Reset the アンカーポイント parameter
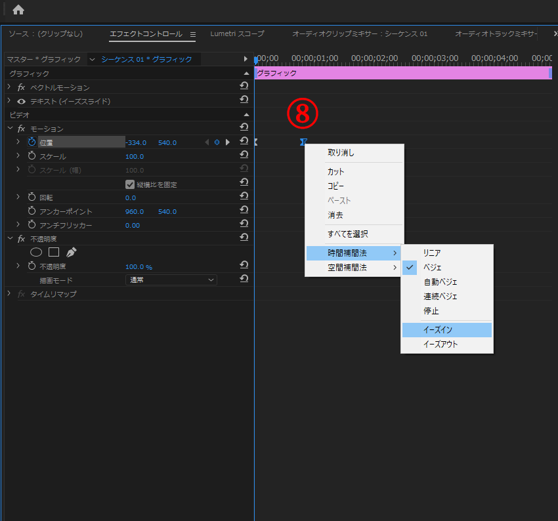The width and height of the screenshot is (558, 521). [244, 210]
